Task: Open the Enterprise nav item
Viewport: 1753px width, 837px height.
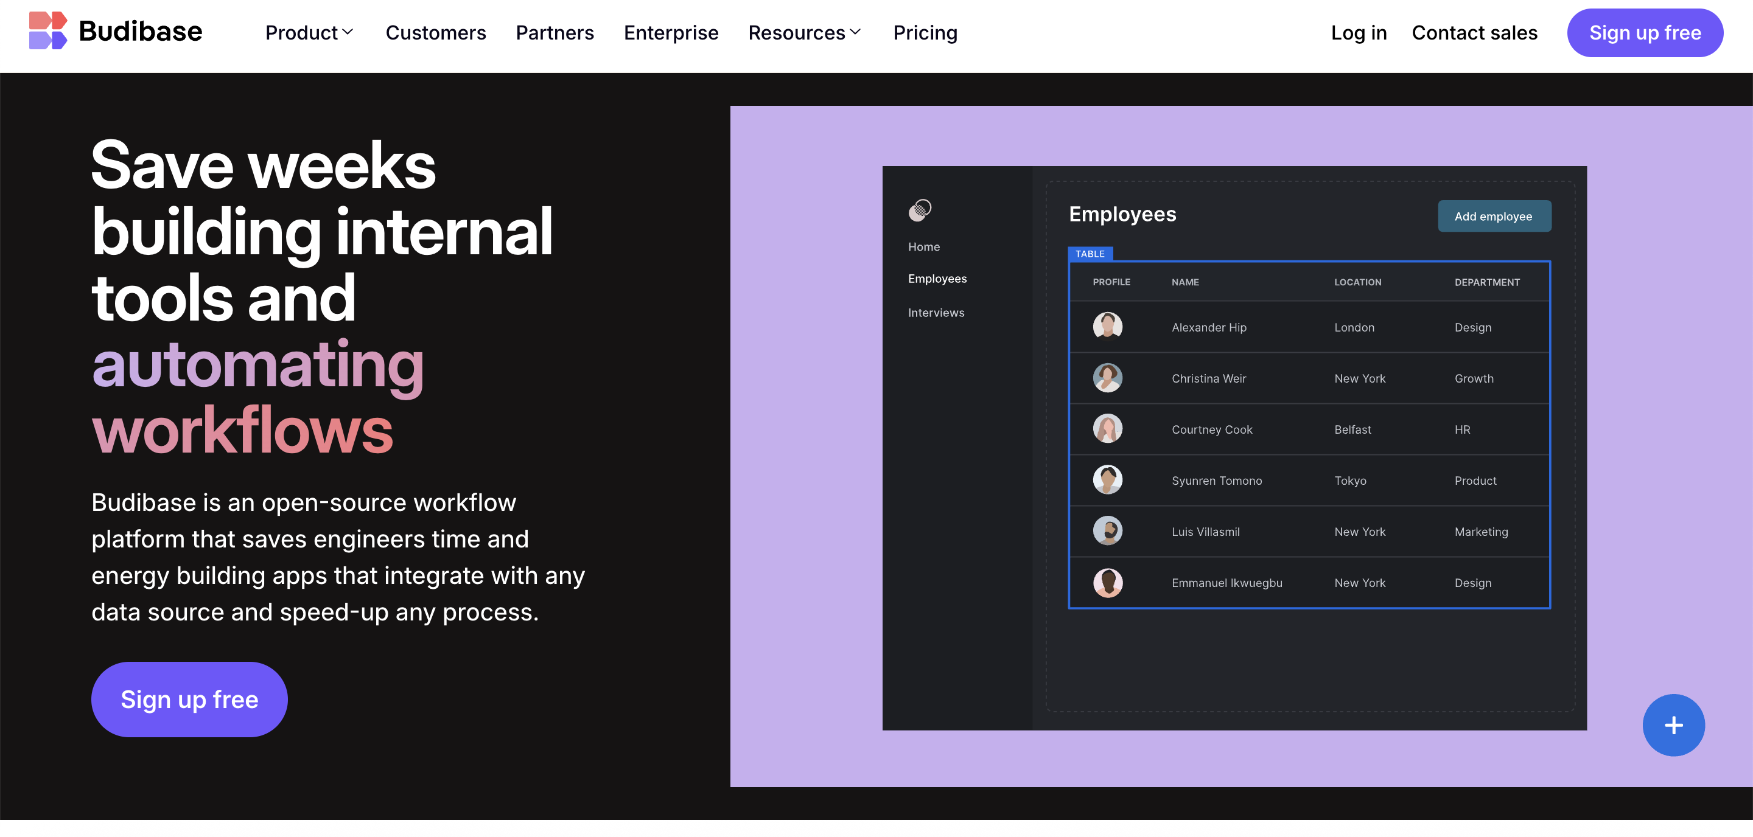Action: coord(670,33)
